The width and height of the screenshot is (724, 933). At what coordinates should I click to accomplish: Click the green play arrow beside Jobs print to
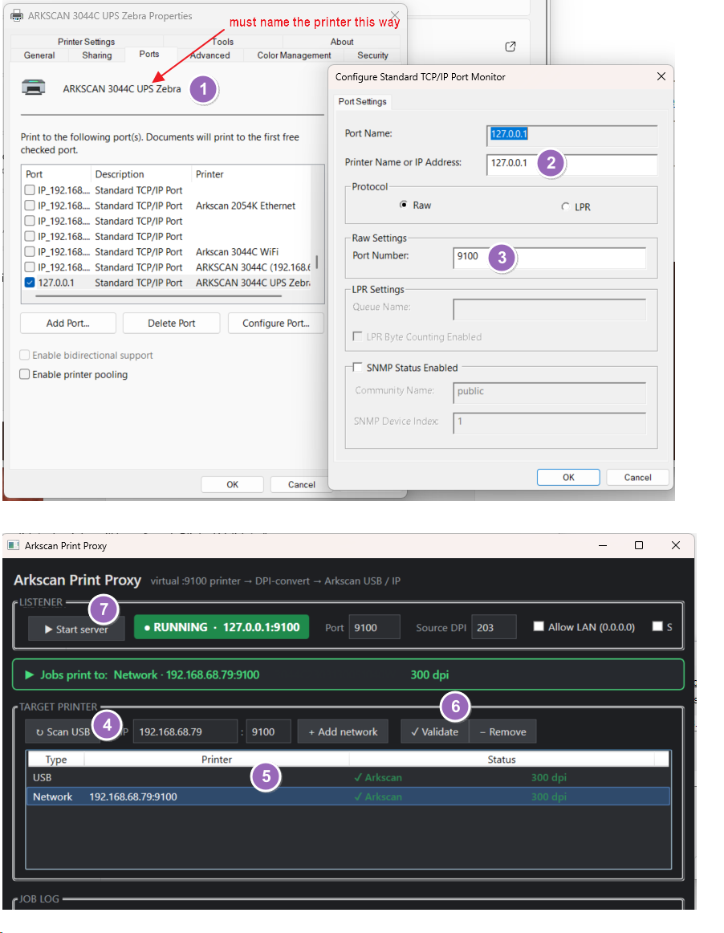[29, 674]
